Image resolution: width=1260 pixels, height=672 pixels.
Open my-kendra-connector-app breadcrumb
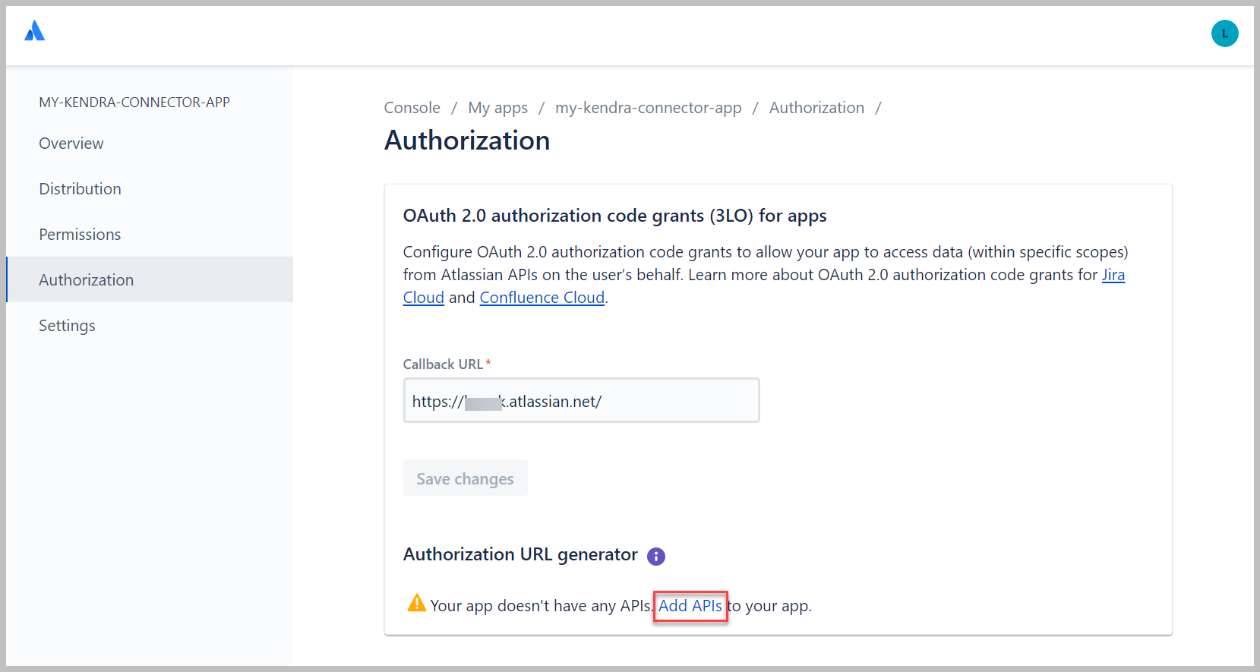(649, 108)
